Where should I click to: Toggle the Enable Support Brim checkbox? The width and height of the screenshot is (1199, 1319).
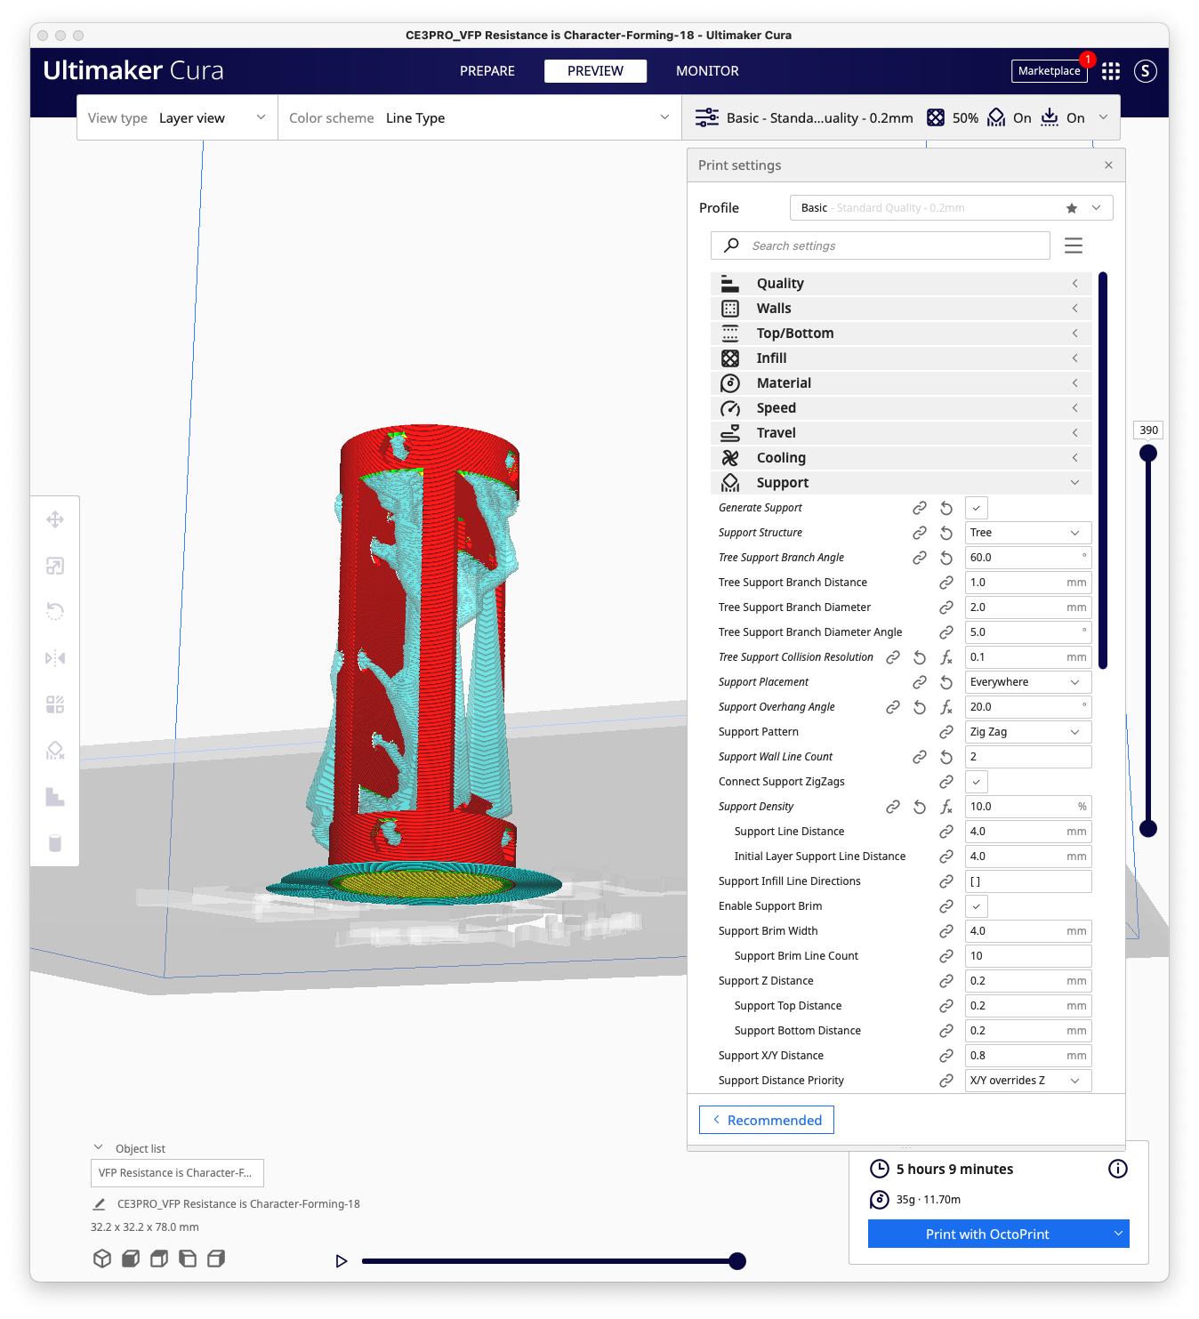pyautogui.click(x=977, y=906)
